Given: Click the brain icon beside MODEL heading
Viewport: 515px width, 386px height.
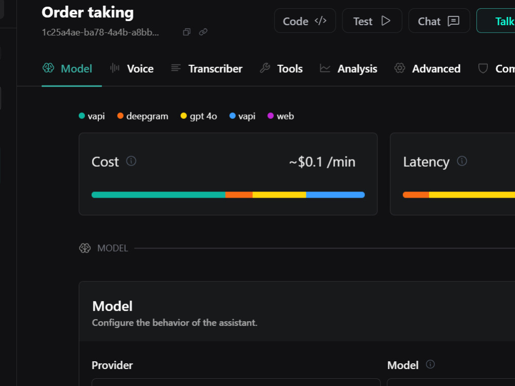Looking at the screenshot, I should [85, 248].
